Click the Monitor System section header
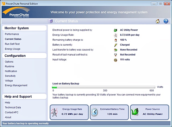The height and width of the screenshot is (127, 172). click(24, 28)
